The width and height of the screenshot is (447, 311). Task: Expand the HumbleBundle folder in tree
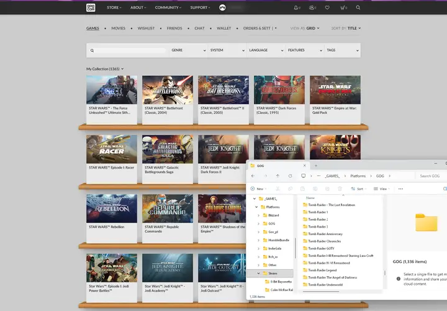pos(258,240)
